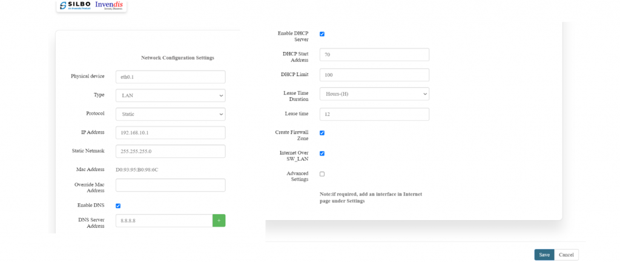
Task: Add a DNS server with green plus button
Action: [x=219, y=221]
